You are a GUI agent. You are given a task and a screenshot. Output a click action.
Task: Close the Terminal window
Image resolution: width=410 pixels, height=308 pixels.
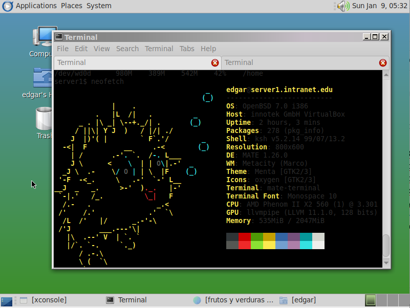(x=384, y=37)
